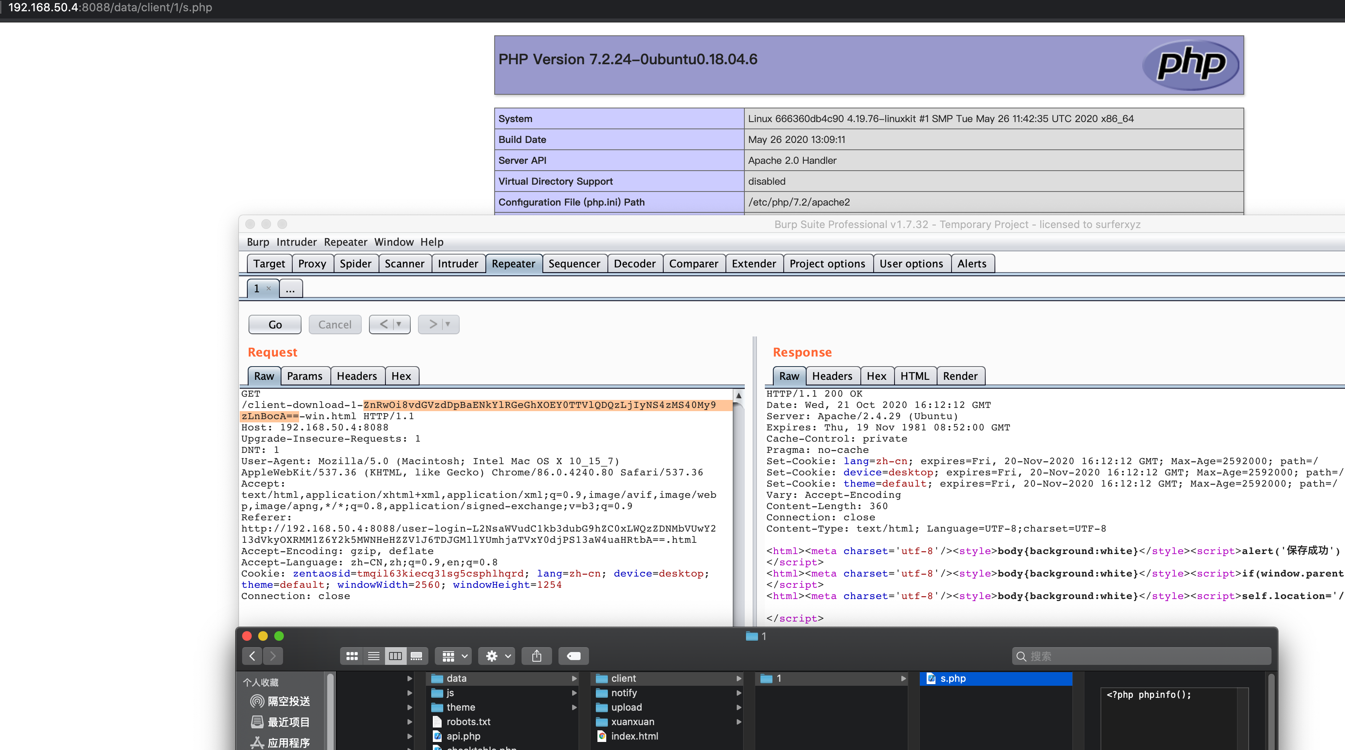Select Applications in Finder sidebar

(281, 743)
